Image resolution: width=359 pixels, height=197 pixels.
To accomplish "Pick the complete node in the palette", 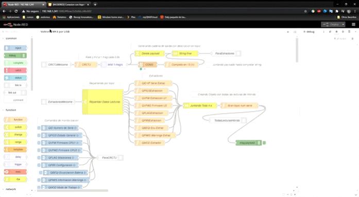I will 15,63.
